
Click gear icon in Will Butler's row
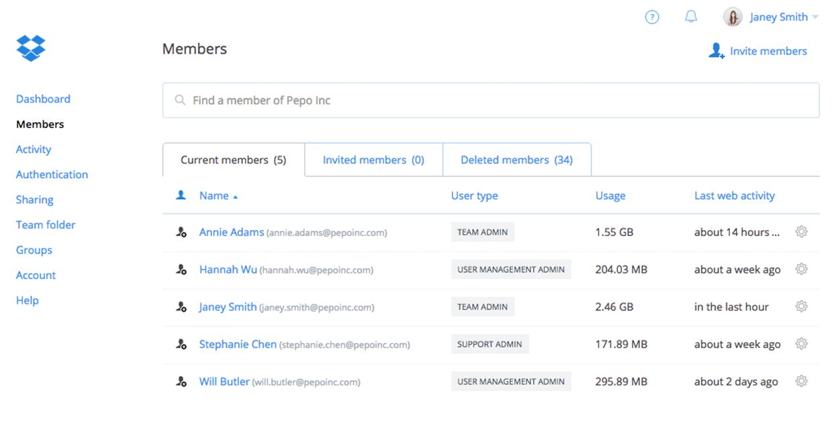pos(801,382)
